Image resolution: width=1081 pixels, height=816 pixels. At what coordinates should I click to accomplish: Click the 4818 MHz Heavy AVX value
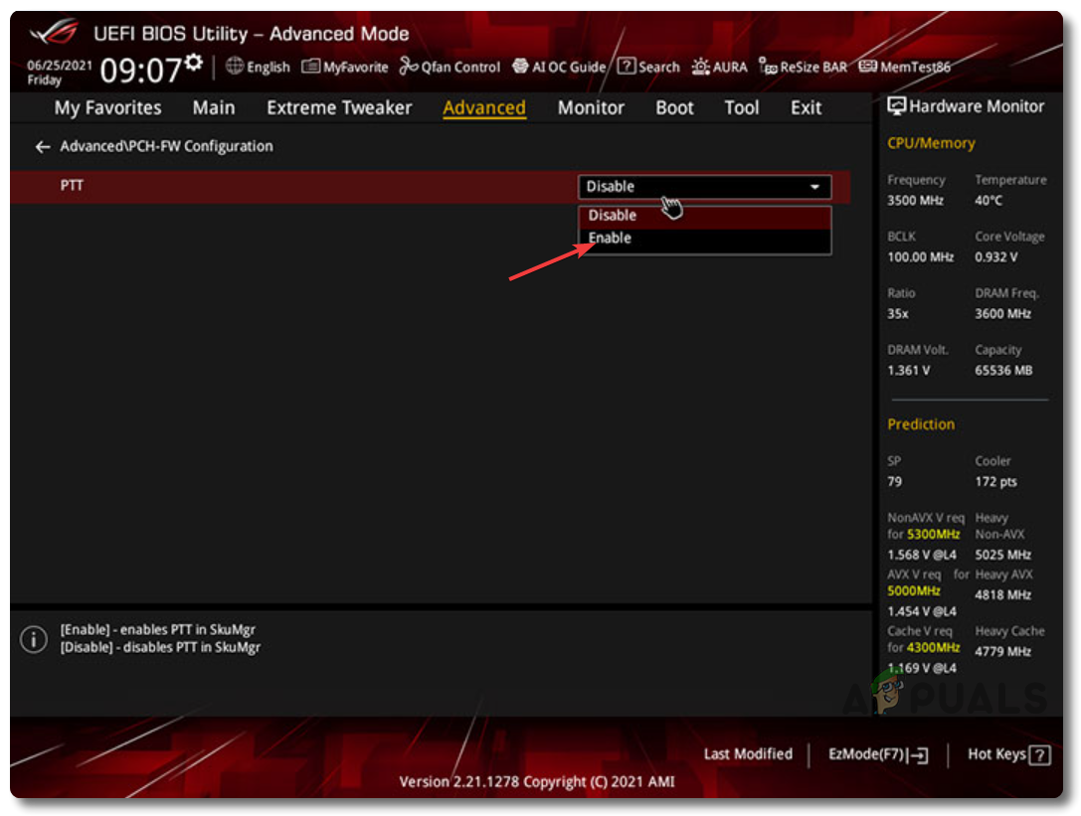click(1002, 594)
